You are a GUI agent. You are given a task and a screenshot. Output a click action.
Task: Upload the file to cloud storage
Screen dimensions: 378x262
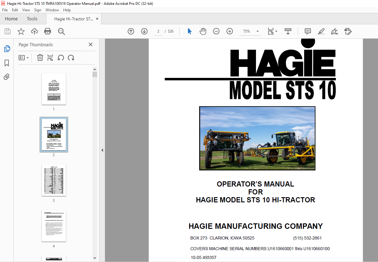(34, 31)
